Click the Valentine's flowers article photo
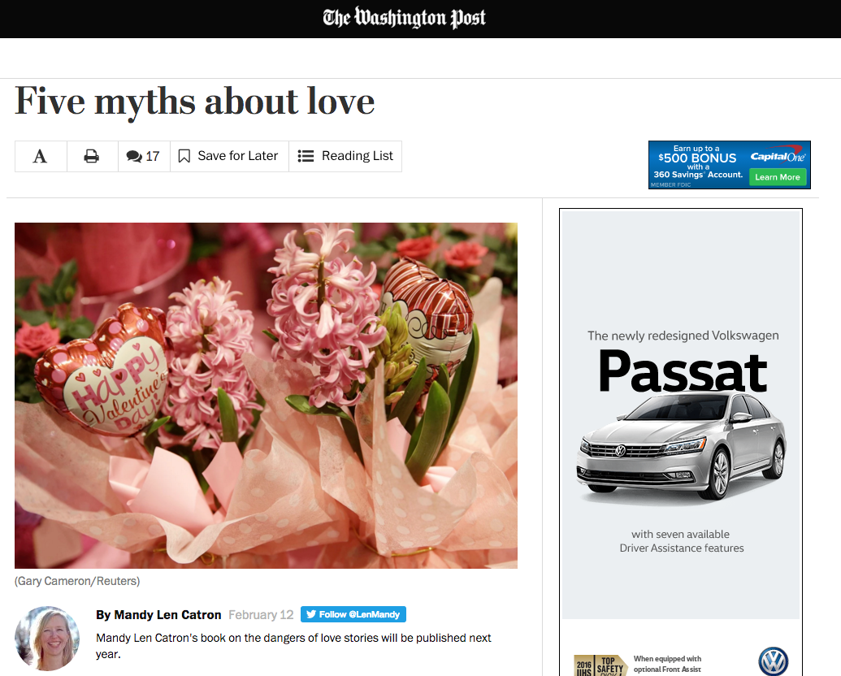 (x=266, y=395)
